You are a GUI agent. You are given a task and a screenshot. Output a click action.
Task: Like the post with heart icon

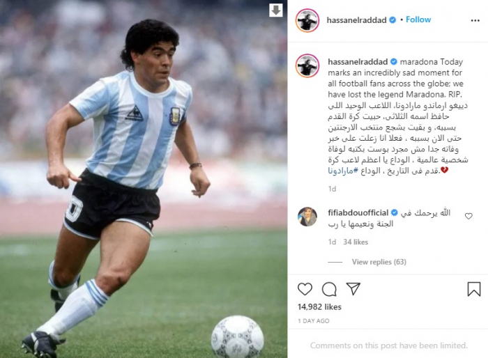[305, 289]
